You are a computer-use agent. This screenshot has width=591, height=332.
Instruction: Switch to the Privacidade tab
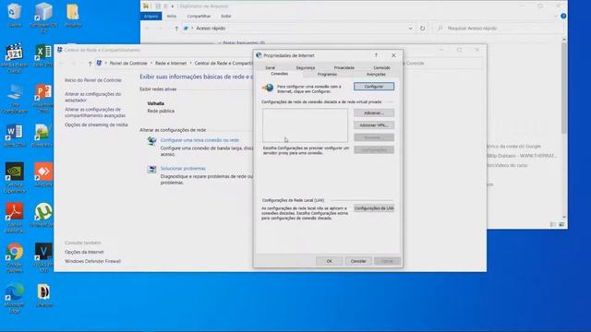point(344,67)
